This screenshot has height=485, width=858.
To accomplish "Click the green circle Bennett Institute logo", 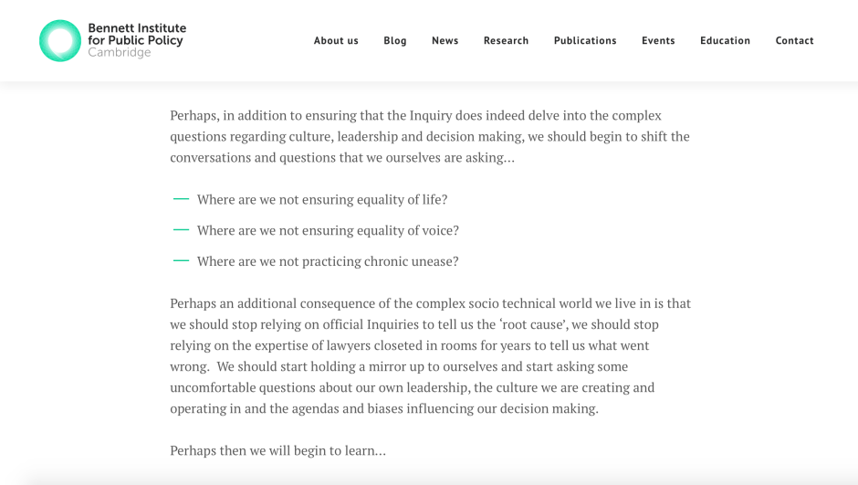I will 60,40.
